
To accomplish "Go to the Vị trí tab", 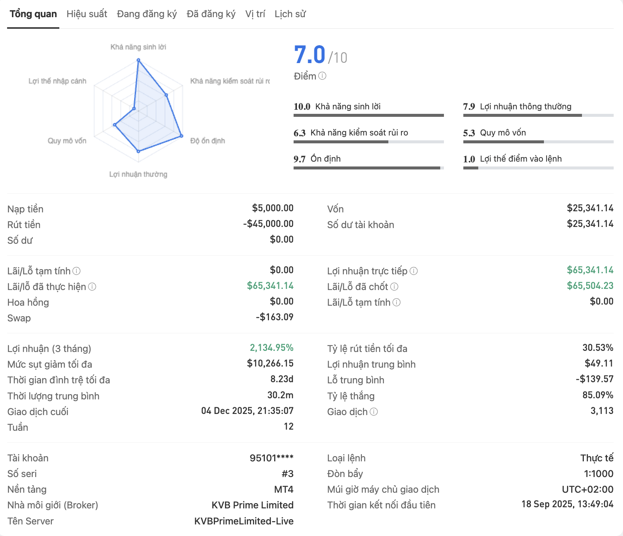I will [255, 14].
